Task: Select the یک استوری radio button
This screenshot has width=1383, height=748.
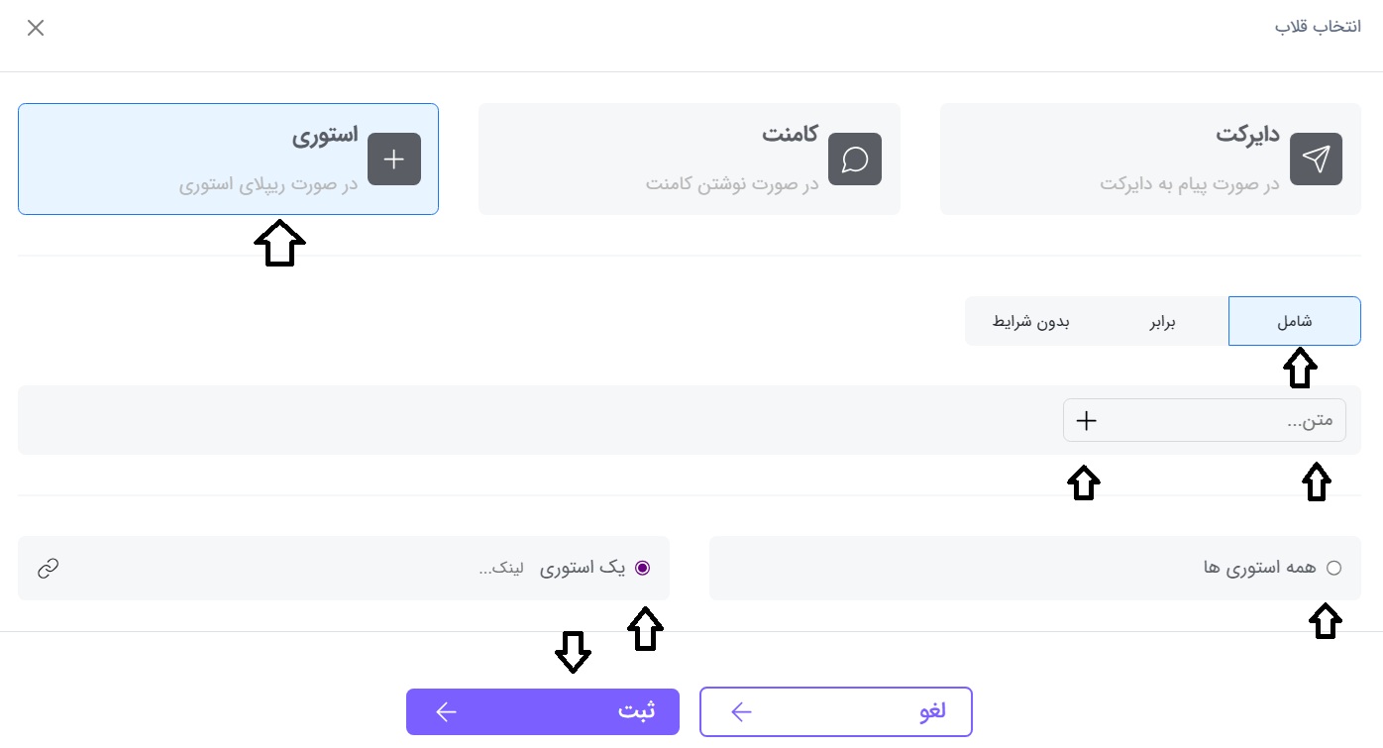Action: click(x=642, y=568)
